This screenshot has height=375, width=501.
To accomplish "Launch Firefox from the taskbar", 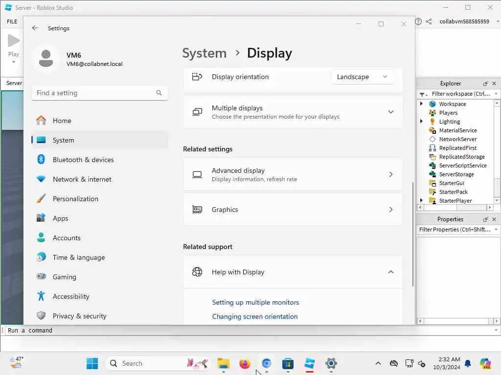I will (245, 363).
